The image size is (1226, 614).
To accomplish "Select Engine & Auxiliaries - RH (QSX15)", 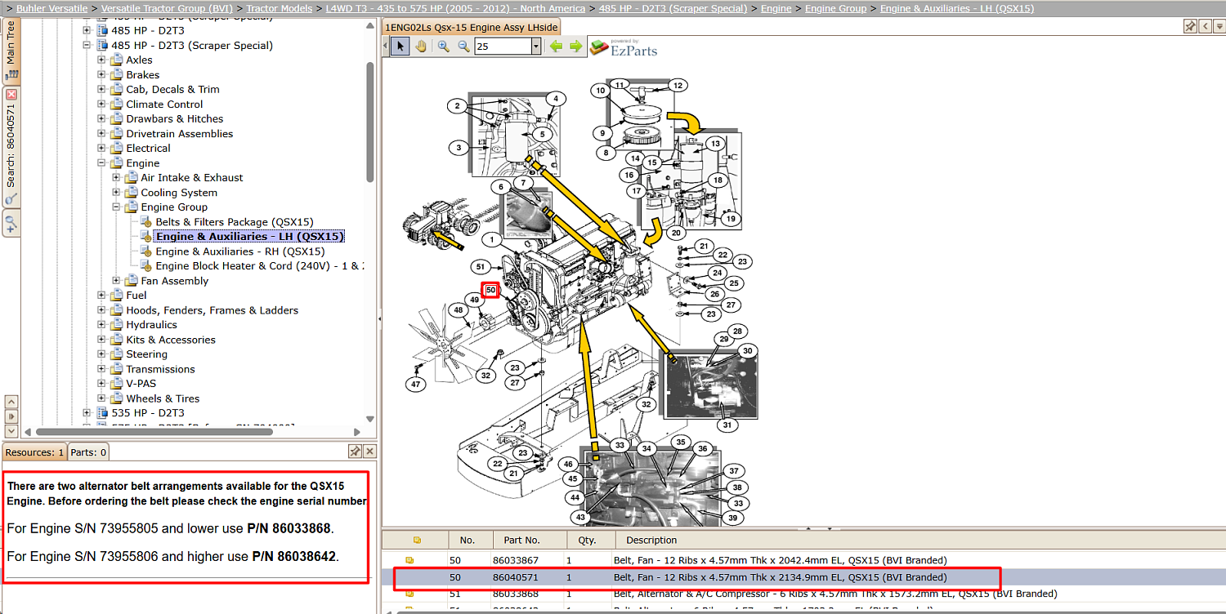I will pyautogui.click(x=240, y=251).
